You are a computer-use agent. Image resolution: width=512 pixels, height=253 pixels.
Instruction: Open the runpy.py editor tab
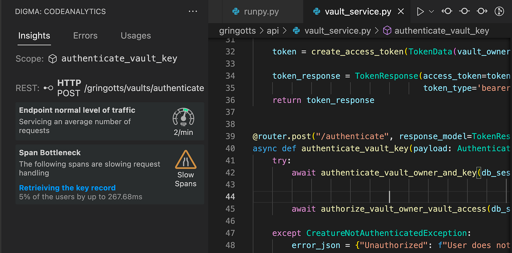click(256, 12)
